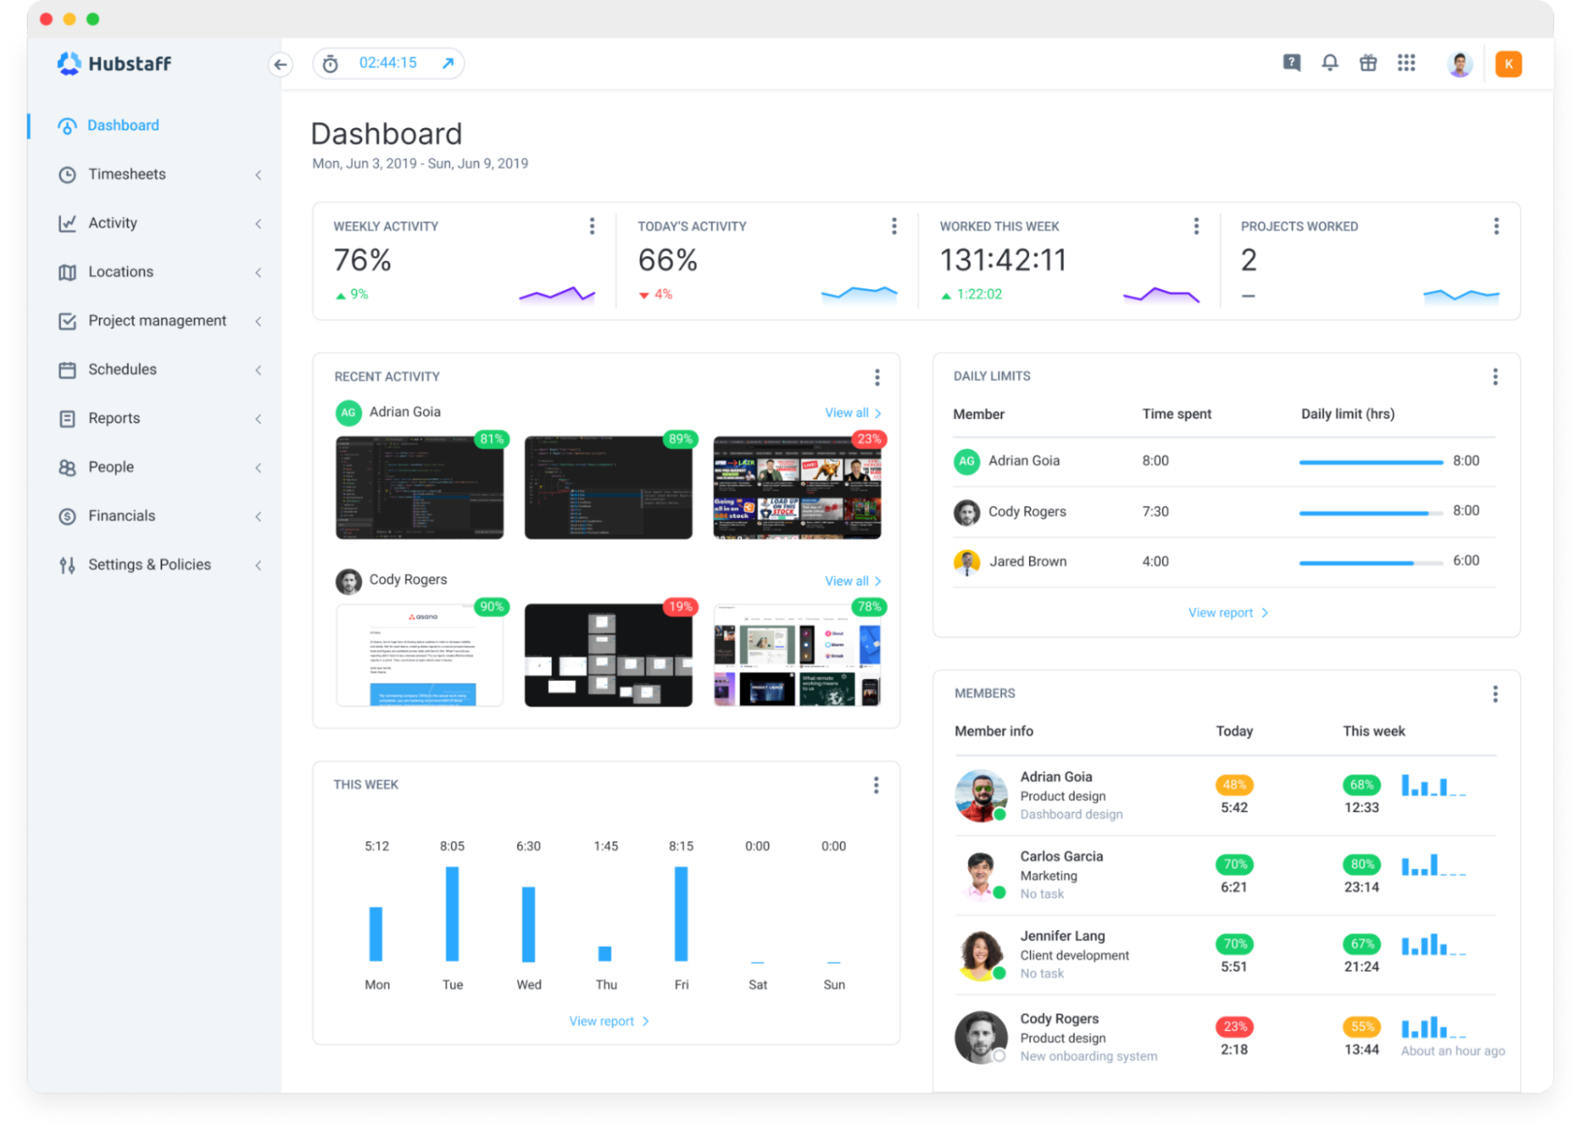Click the Locations map icon
This screenshot has height=1131, width=1581.
(x=68, y=271)
